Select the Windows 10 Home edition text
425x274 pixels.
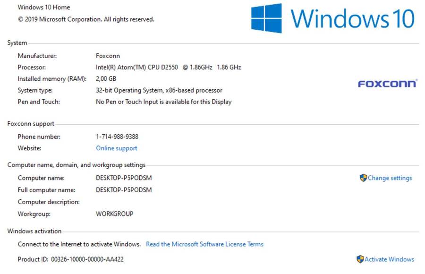(x=44, y=8)
